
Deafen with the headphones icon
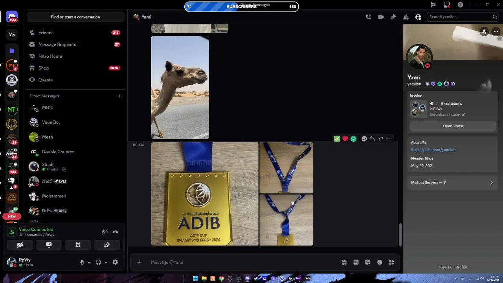[98, 262]
